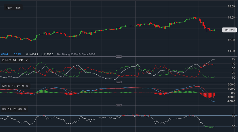Change the RSI oversold level 30
Image resolution: width=238 pixels, height=132 pixels.
(x=20, y=109)
